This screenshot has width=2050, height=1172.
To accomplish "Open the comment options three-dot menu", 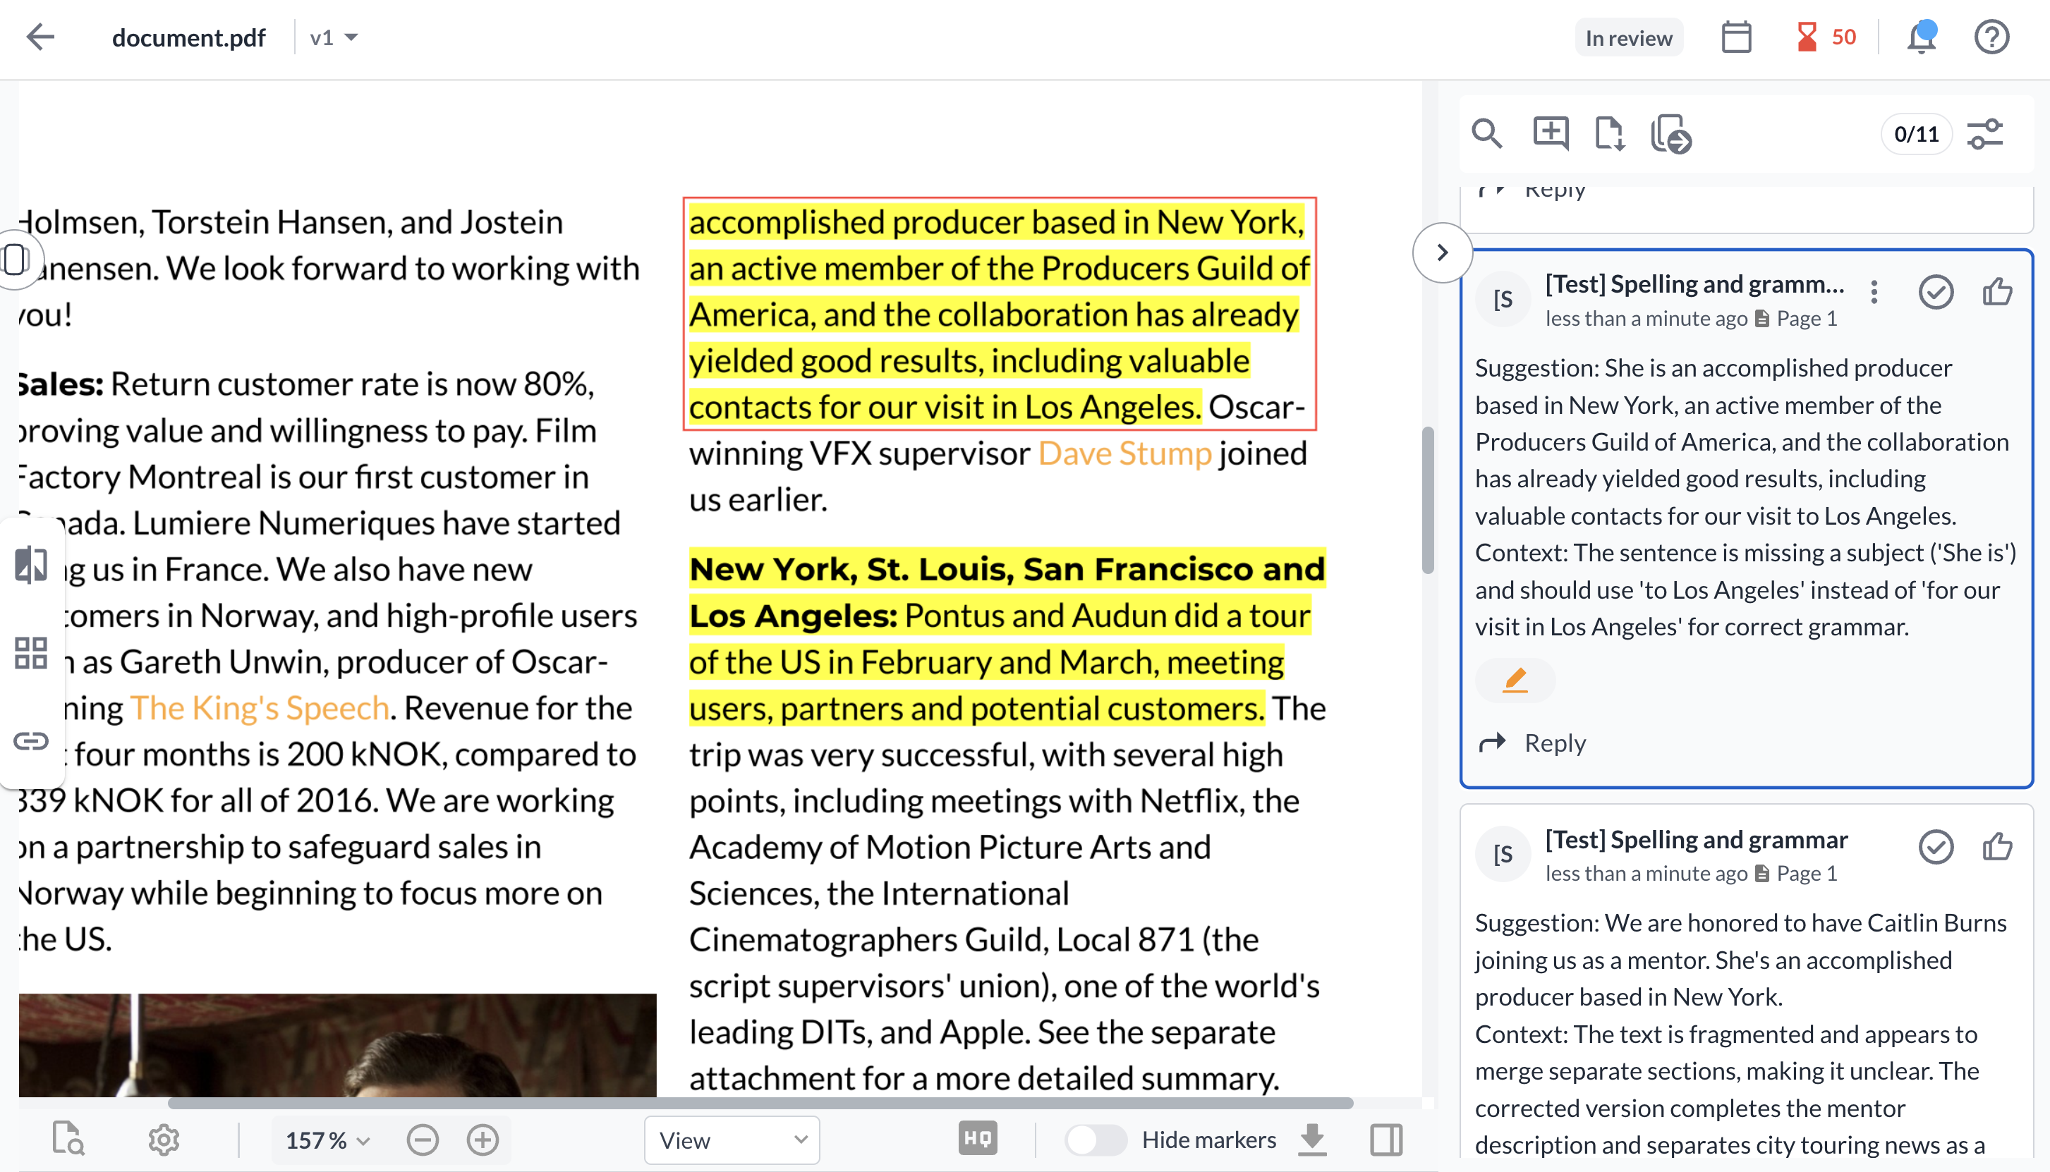I will [x=1874, y=293].
